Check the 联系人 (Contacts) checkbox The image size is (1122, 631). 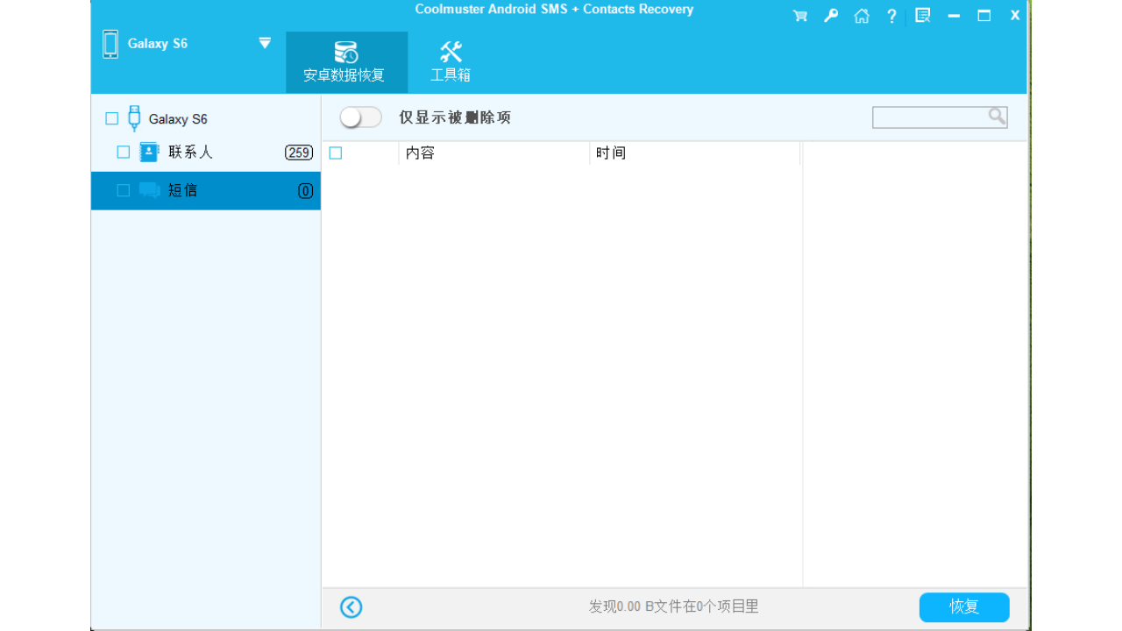pos(123,151)
